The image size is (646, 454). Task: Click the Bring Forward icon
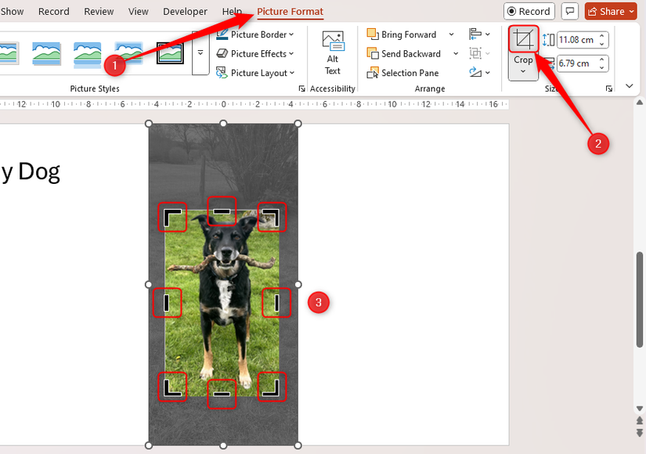[374, 34]
